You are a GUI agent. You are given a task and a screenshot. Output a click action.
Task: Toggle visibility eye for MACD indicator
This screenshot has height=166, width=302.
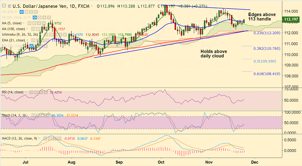pyautogui.click(x=45, y=139)
